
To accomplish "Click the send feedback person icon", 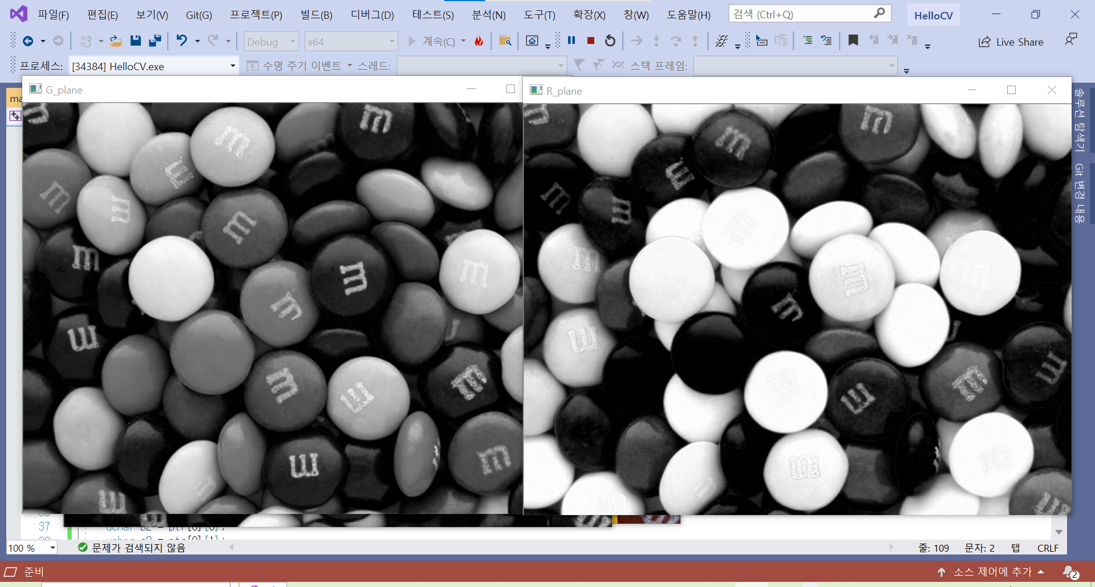I will tap(1071, 40).
